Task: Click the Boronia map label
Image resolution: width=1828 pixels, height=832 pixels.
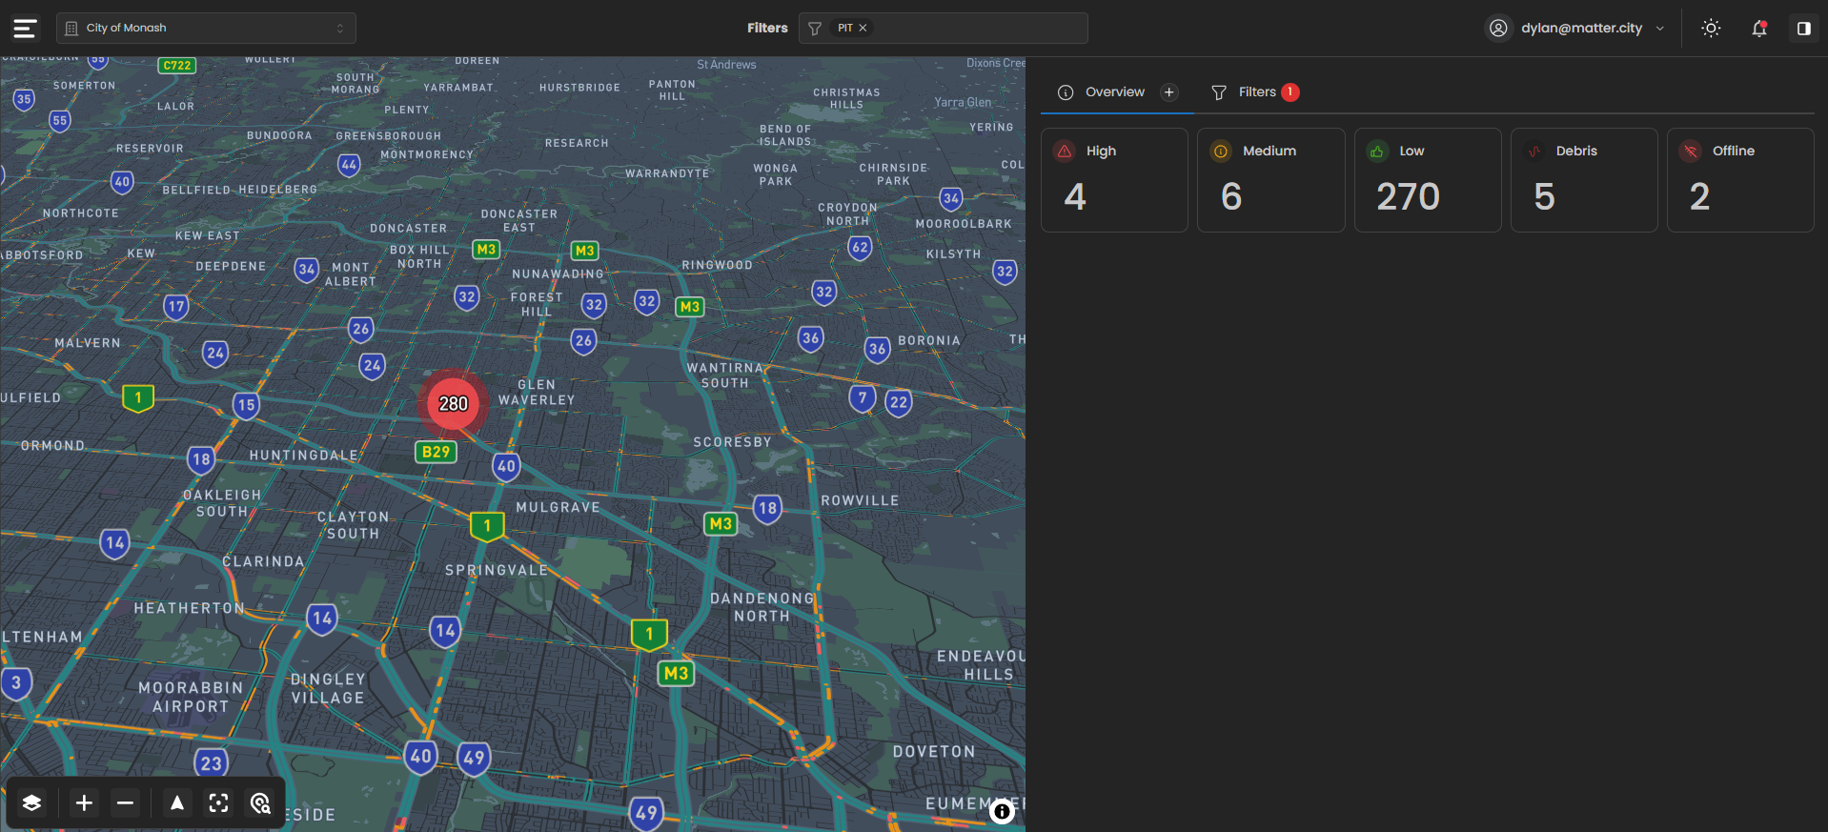Action: (x=929, y=340)
